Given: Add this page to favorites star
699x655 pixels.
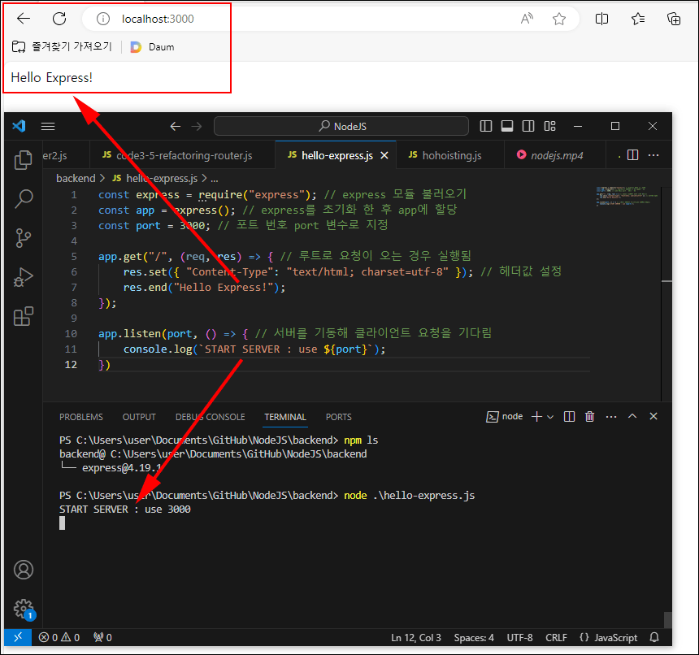Looking at the screenshot, I should tap(559, 19).
